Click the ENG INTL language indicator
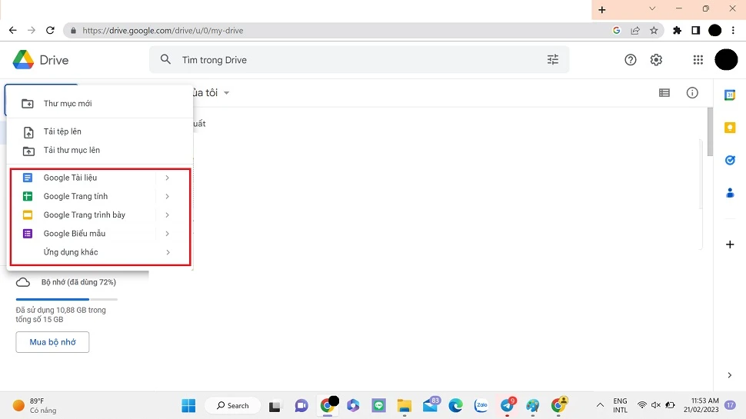Screen dimensions: 746x419 pyautogui.click(x=620, y=405)
